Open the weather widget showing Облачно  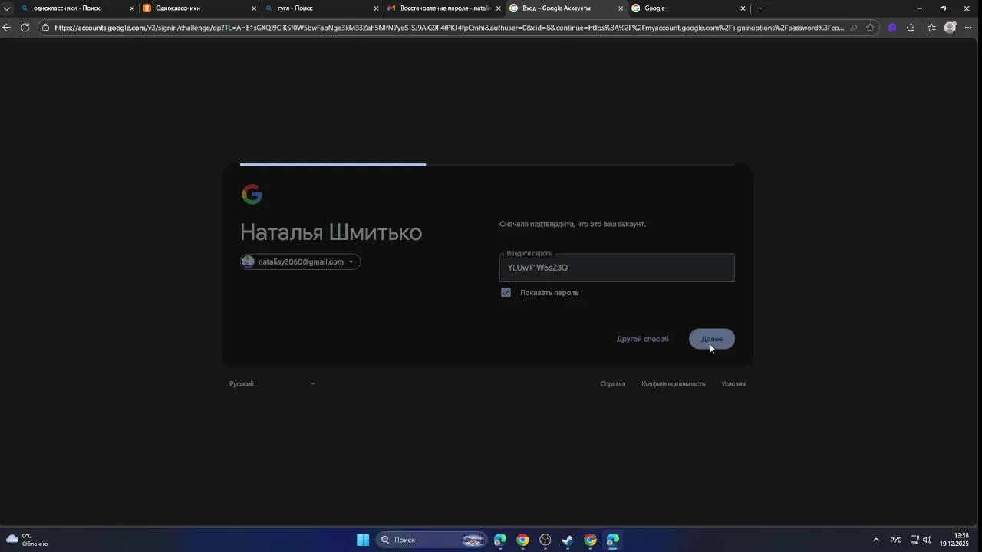tap(28, 540)
